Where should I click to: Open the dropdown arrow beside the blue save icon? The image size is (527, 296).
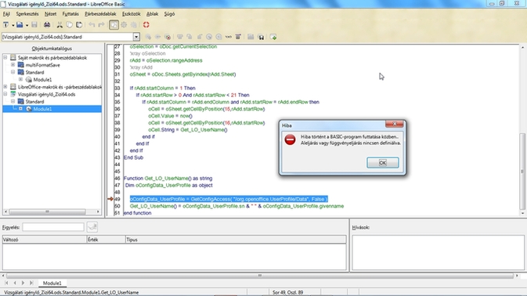point(27,25)
